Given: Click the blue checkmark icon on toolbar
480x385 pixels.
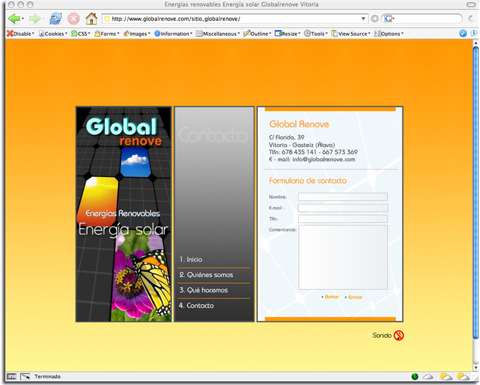Looking at the screenshot, I should pyautogui.click(x=463, y=33).
